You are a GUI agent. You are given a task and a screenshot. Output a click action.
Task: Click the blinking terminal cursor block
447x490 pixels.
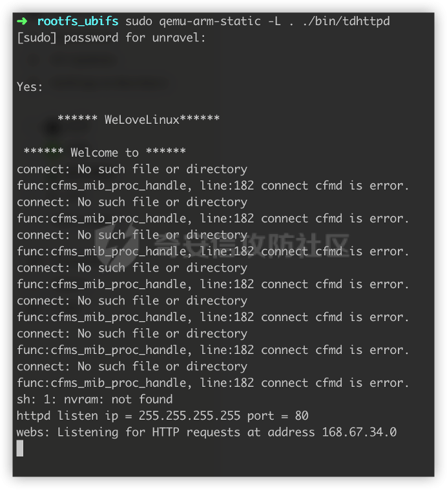[x=20, y=449]
